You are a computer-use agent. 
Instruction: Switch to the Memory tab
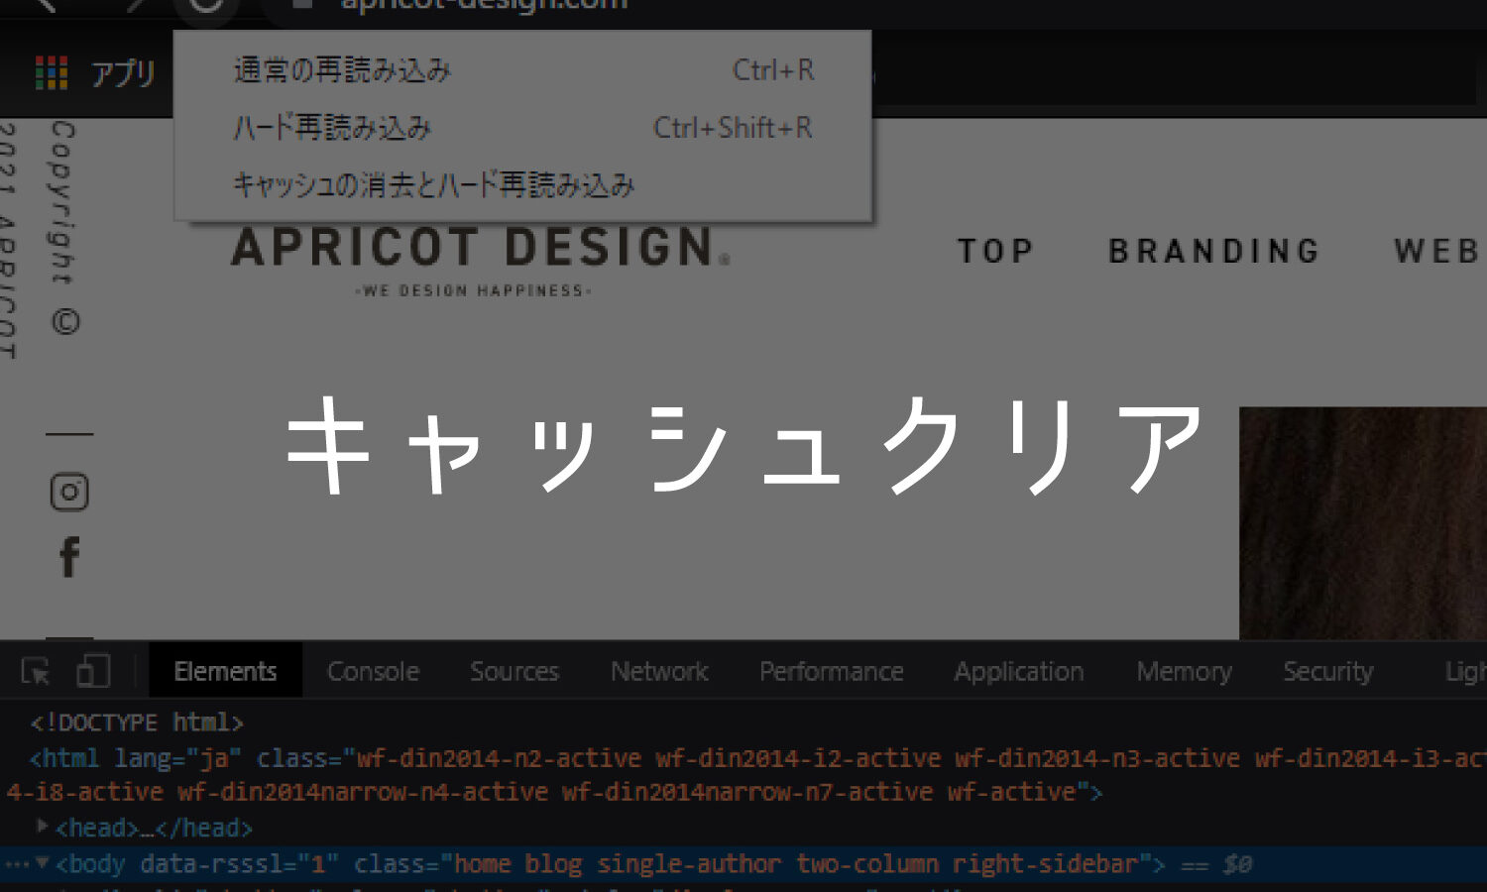click(x=1184, y=671)
